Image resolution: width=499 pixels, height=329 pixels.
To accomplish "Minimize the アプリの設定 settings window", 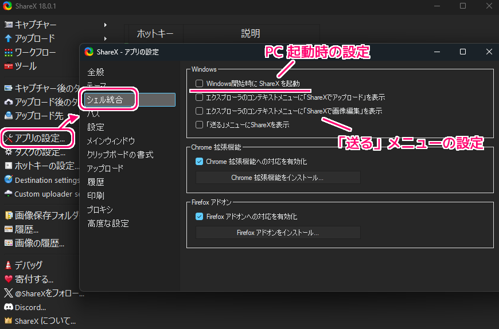I will pos(437,52).
